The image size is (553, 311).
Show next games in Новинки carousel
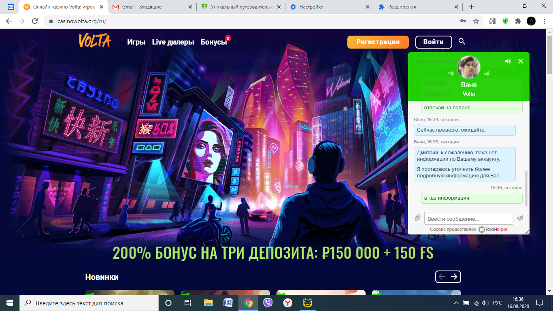point(455,277)
